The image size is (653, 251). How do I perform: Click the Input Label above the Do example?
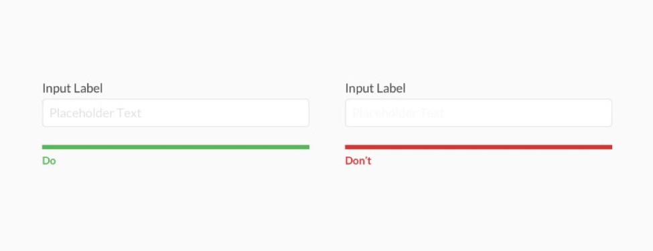tap(72, 88)
